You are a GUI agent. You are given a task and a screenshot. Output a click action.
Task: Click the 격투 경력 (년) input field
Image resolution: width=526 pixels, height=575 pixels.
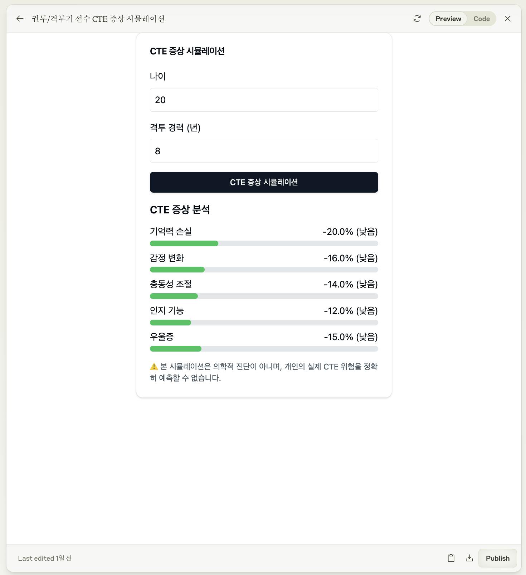264,151
